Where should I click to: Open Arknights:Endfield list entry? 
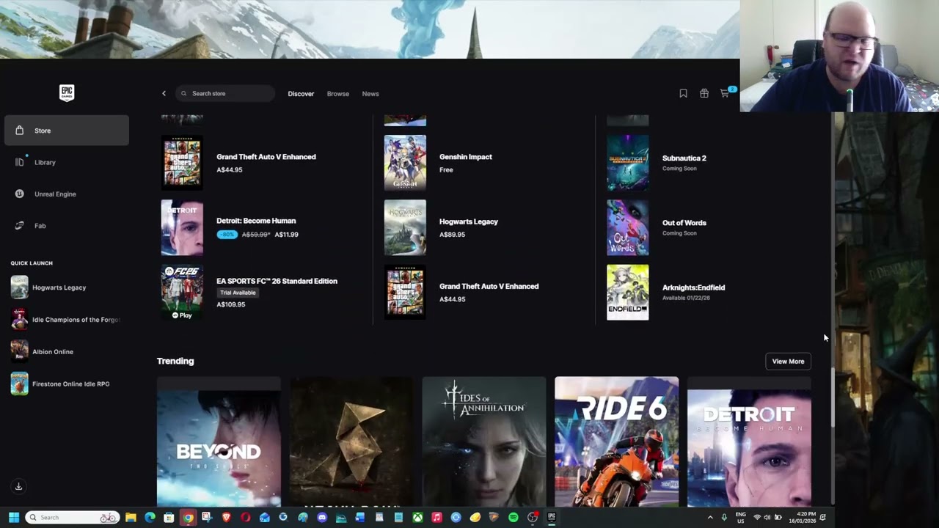(x=708, y=292)
